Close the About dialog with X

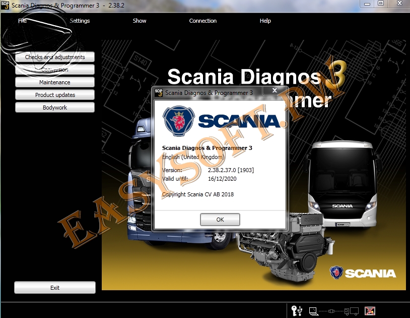(x=275, y=90)
